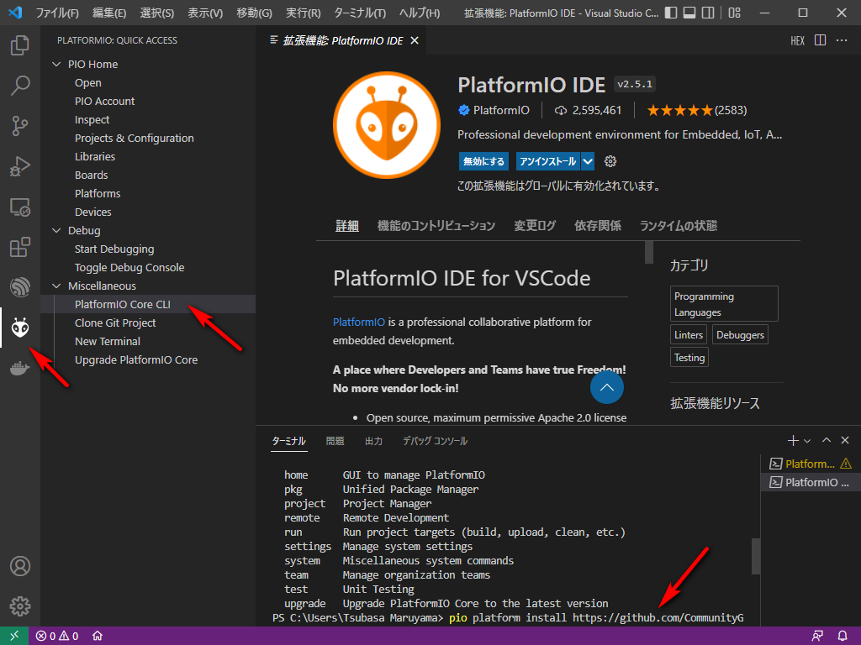Select the Programming Languages category tag
The width and height of the screenshot is (861, 645).
pos(724,304)
